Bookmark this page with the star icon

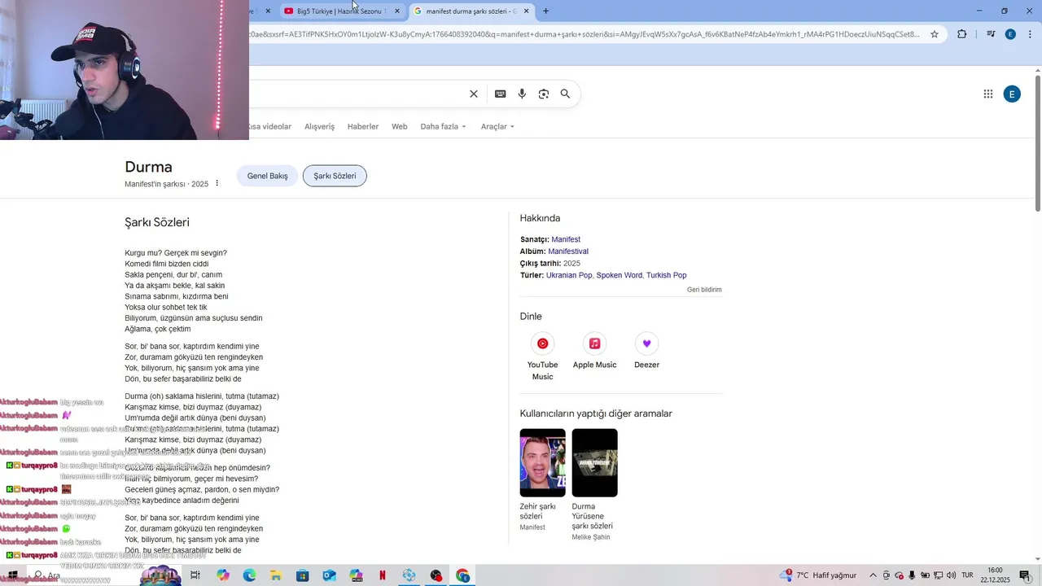coord(935,34)
